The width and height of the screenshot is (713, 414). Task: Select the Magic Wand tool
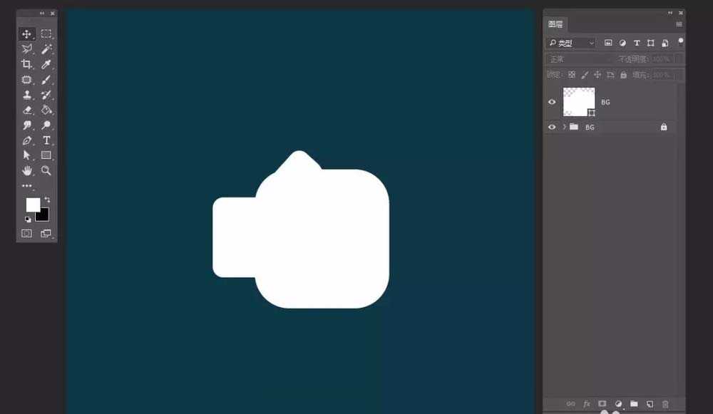pyautogui.click(x=46, y=49)
